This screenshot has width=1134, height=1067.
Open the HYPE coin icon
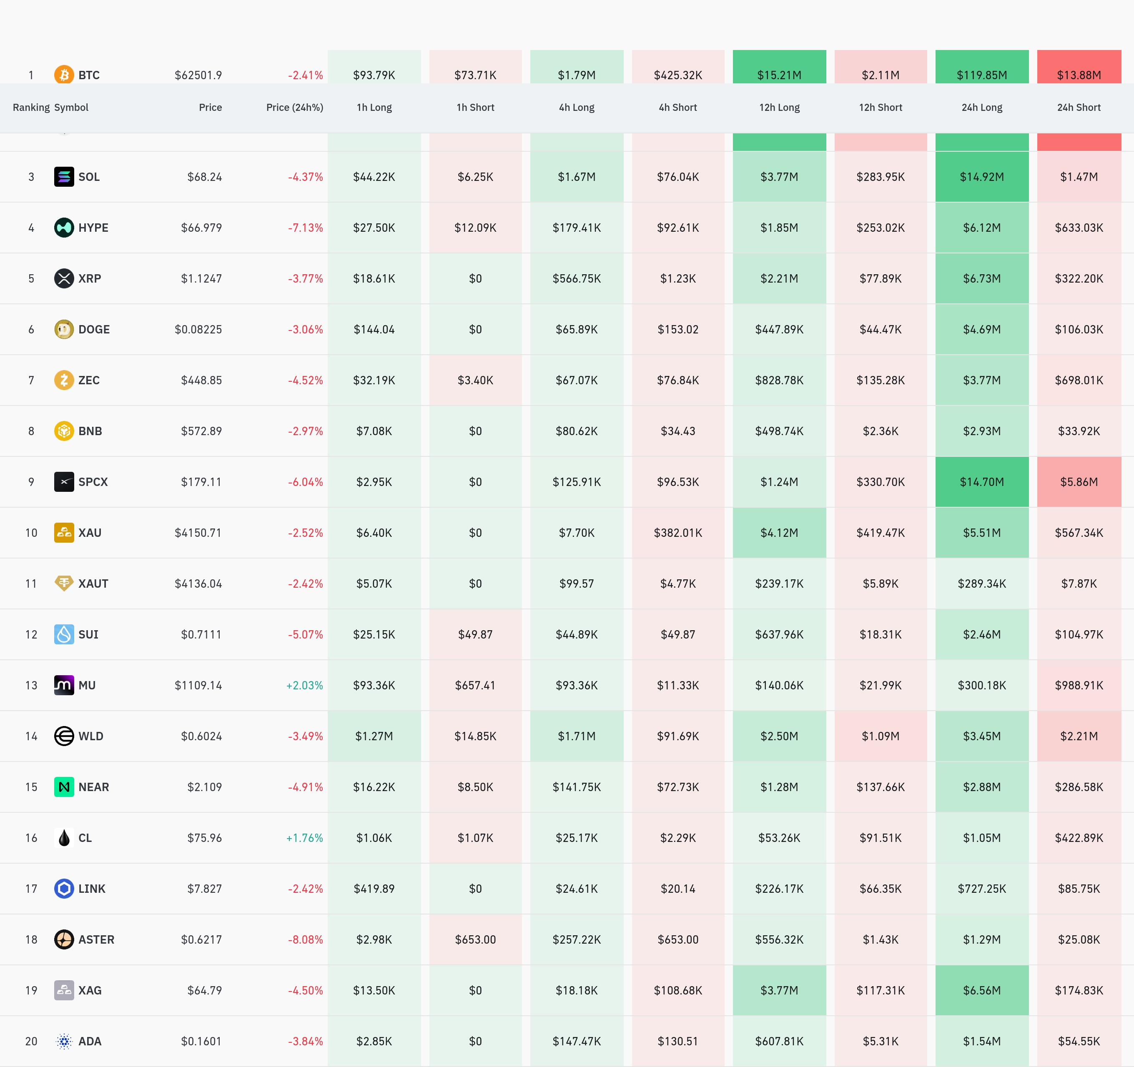coord(64,228)
